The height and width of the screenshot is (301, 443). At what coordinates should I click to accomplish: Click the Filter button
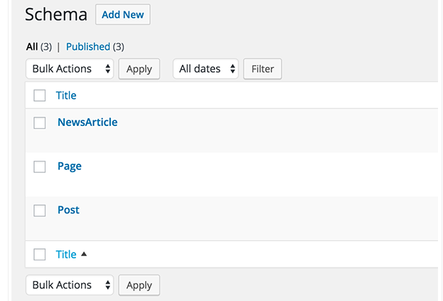pyautogui.click(x=262, y=69)
